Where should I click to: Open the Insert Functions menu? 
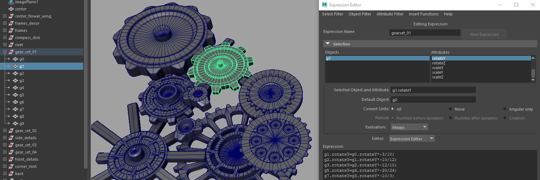coord(424,14)
